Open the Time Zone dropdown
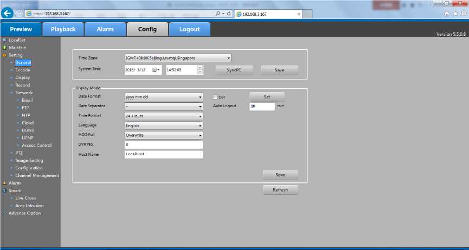Viewport: 469px width, 250px height. tap(178, 57)
